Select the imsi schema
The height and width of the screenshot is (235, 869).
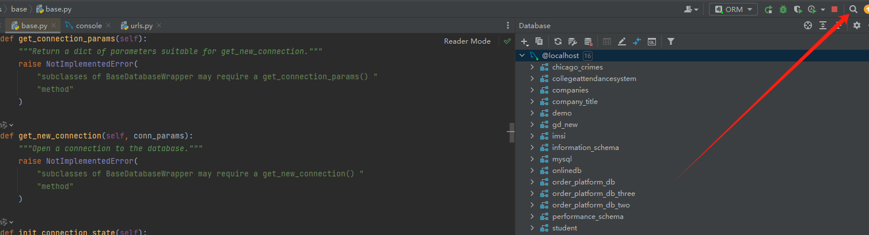(559, 136)
